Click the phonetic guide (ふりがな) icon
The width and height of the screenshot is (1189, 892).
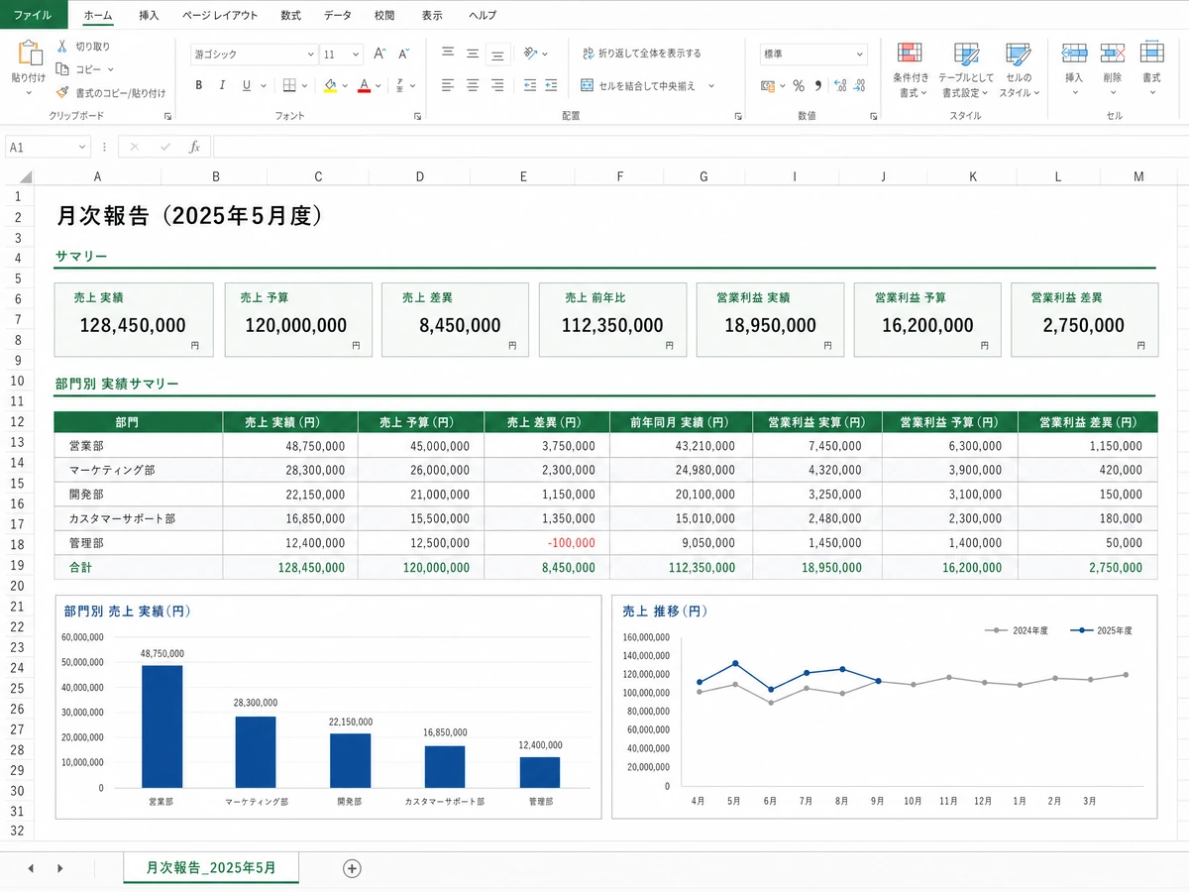pyautogui.click(x=400, y=85)
